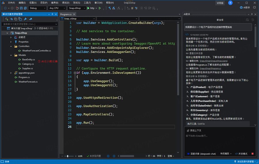Open the Snap.eShop\Program.cs file link
This screenshot has height=164, width=259.
210,68
